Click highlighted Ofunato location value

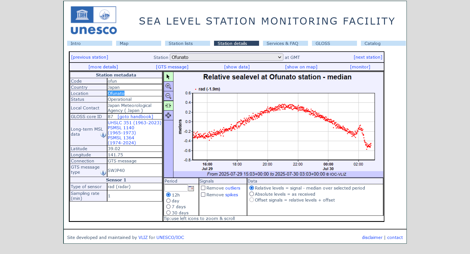(x=116, y=94)
